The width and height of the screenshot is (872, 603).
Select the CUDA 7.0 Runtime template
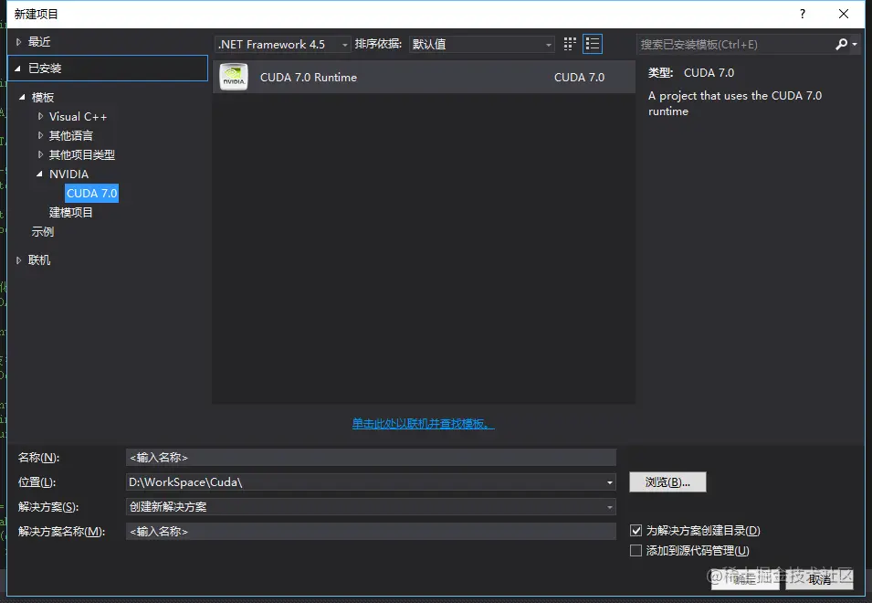(x=424, y=77)
